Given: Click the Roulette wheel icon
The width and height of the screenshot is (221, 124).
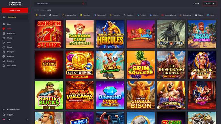Looking at the screenshot, I should (4, 56).
